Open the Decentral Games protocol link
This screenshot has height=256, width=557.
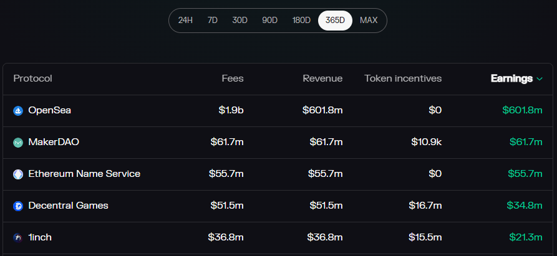(x=68, y=206)
